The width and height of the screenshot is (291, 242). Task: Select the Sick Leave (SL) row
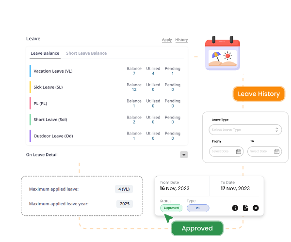(x=48, y=88)
